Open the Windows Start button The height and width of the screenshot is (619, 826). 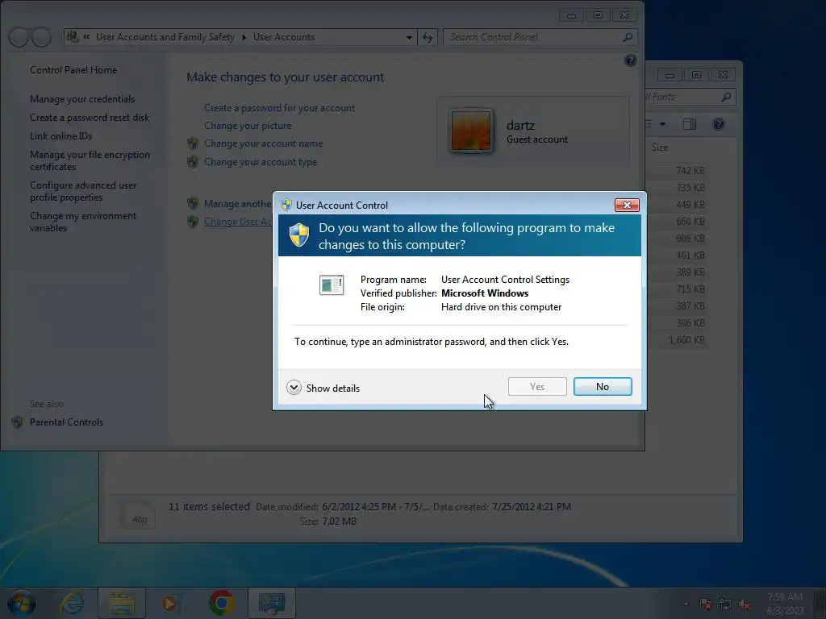(x=21, y=603)
